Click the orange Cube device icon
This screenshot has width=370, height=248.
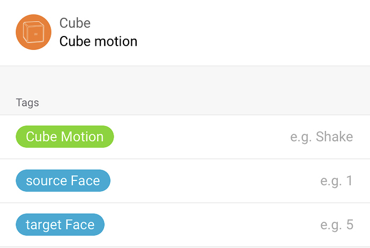click(34, 32)
